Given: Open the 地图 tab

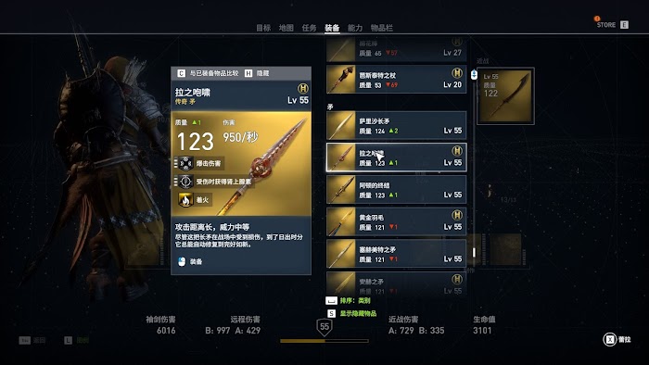Looking at the screenshot, I should 286,28.
